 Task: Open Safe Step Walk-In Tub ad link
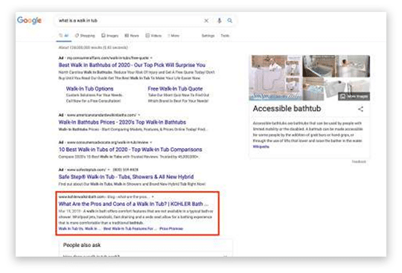126,177
